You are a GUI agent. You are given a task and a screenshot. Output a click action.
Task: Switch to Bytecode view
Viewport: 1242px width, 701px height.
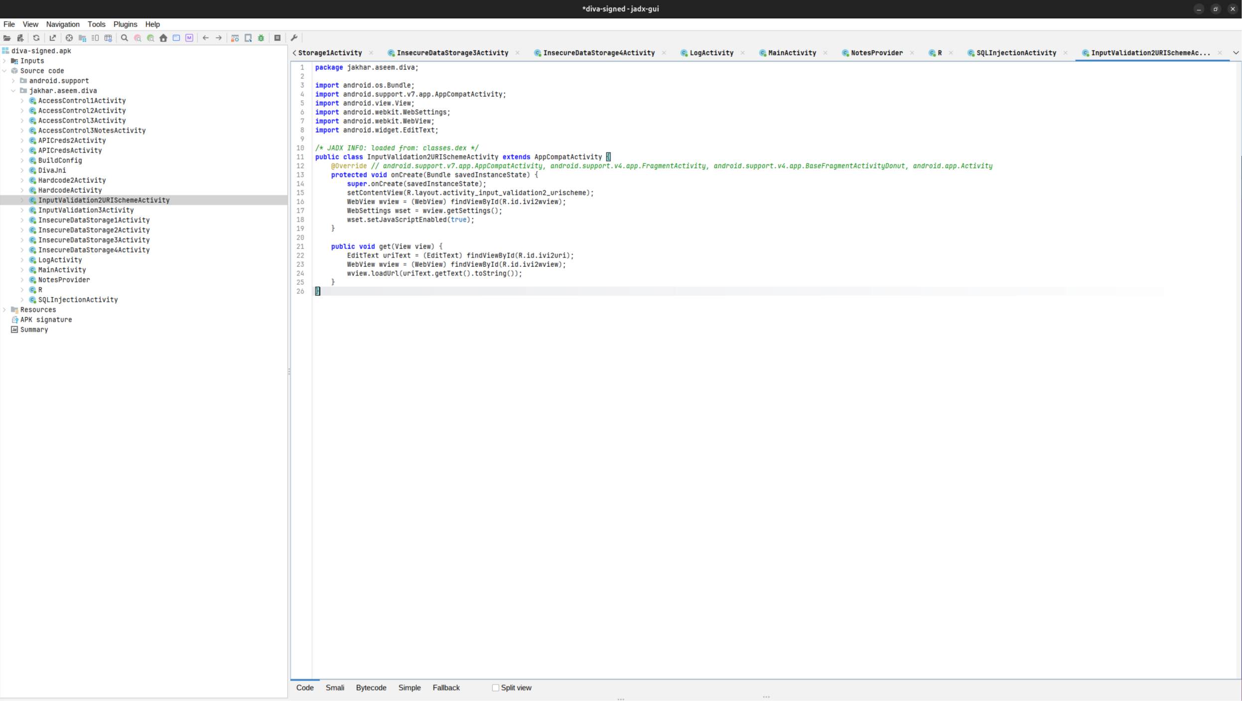[371, 688]
